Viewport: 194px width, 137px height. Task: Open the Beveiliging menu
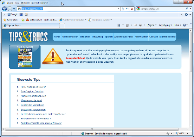click(165, 25)
